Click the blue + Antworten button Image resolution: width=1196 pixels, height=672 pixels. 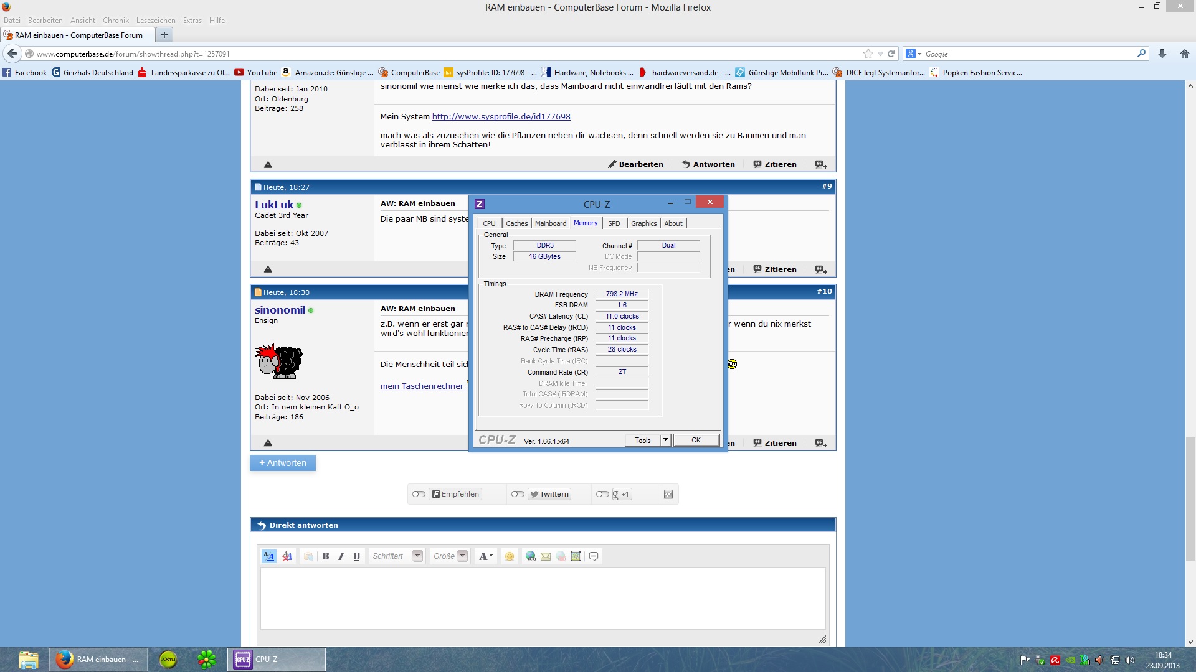283,463
